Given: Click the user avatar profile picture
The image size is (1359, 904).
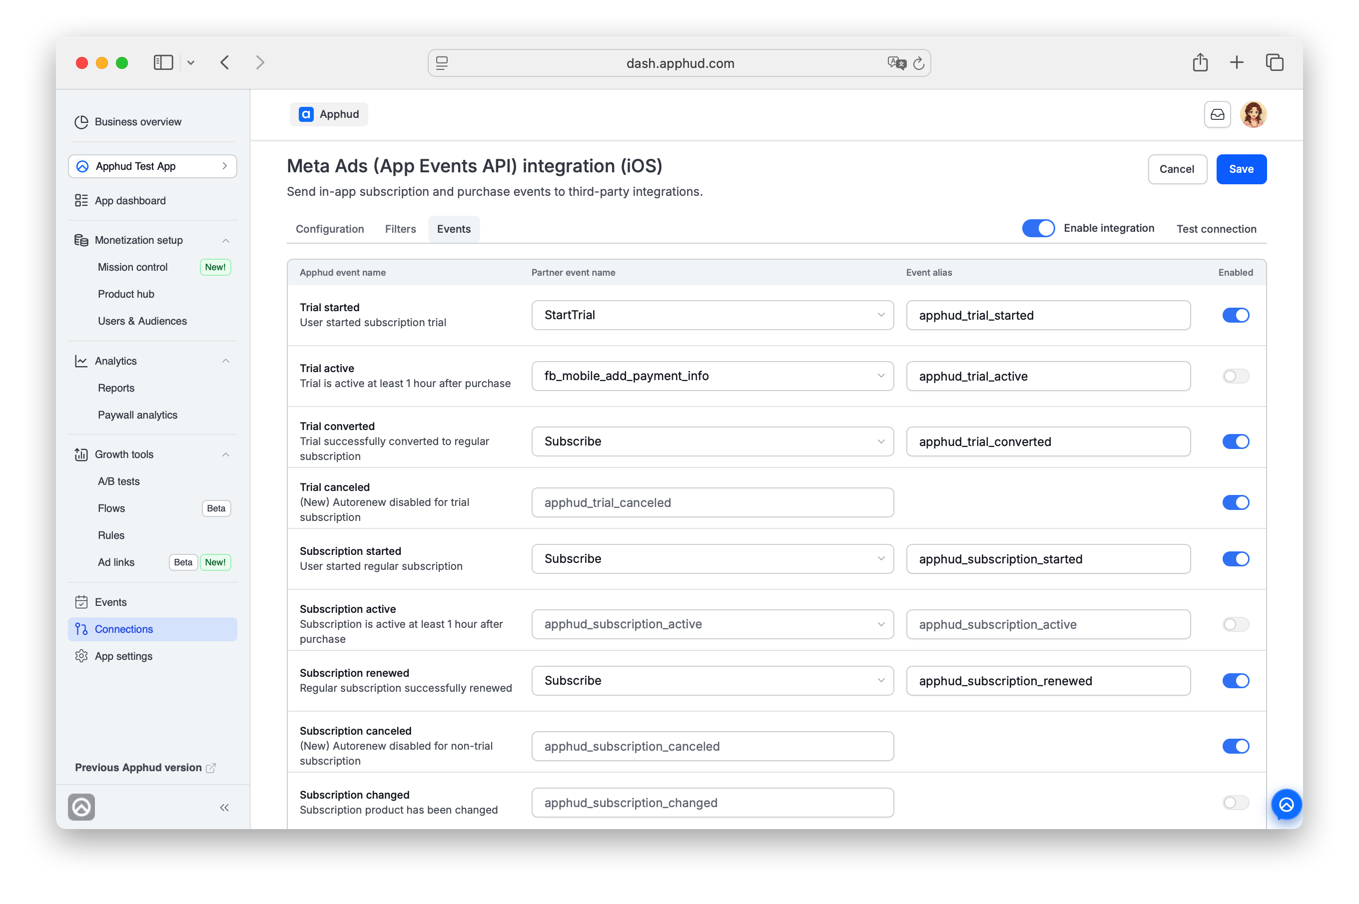Looking at the screenshot, I should pyautogui.click(x=1253, y=114).
